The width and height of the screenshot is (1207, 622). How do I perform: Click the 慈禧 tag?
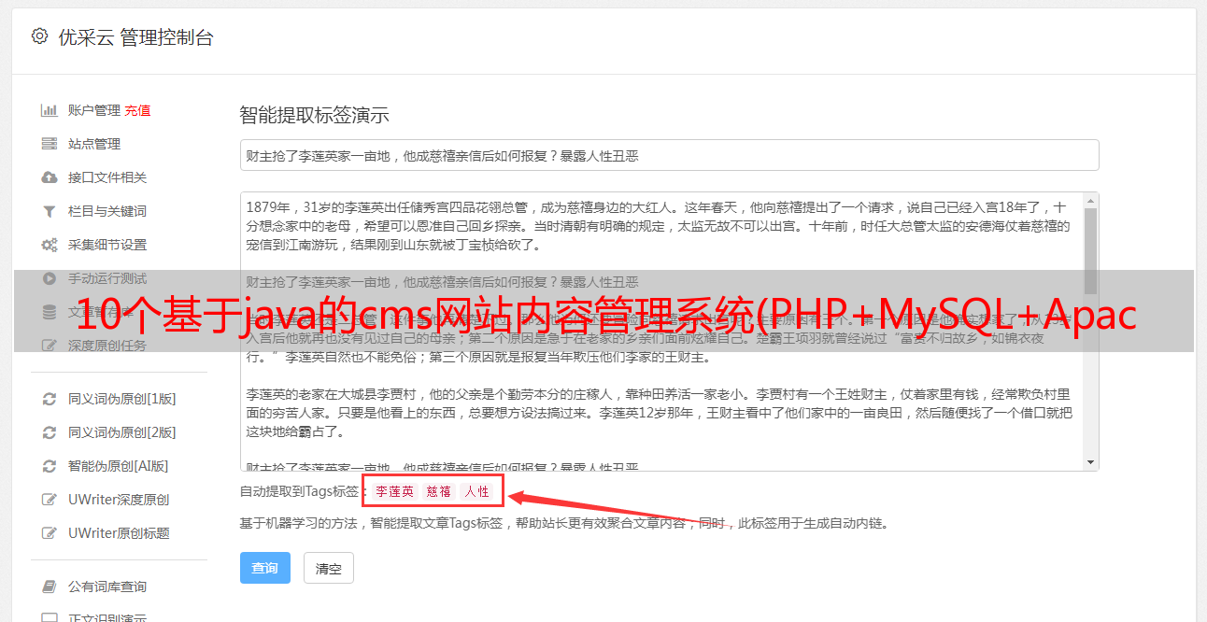439,491
